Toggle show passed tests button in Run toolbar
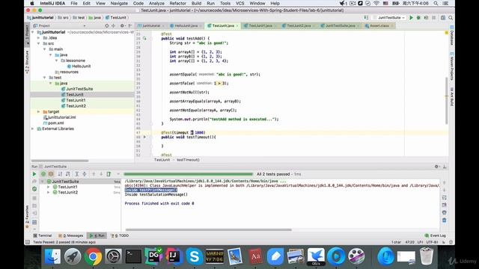The image size is (479, 269). (x=43, y=174)
